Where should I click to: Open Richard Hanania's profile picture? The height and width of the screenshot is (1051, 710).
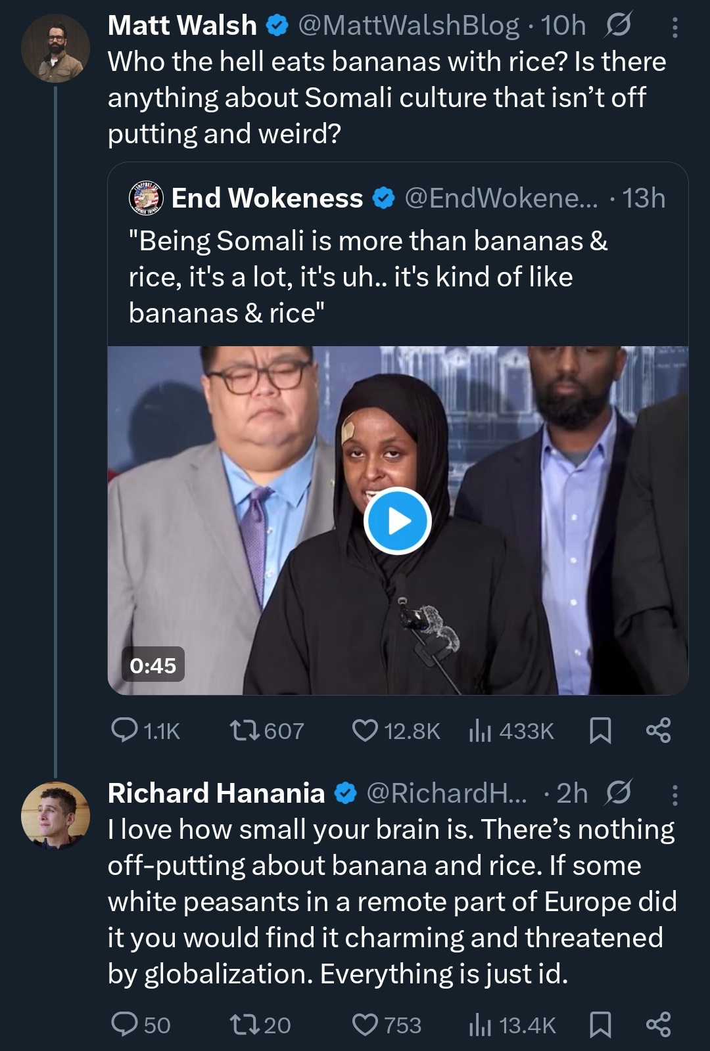coord(55,815)
